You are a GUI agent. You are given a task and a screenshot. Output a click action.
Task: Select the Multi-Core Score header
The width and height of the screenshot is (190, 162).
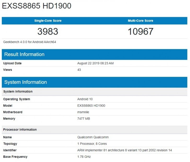point(140,21)
